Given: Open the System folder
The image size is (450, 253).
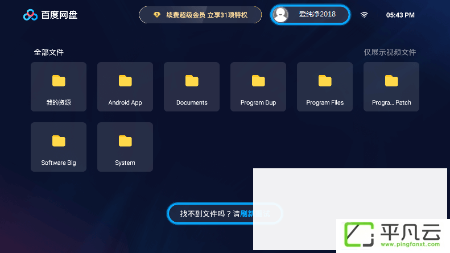Looking at the screenshot, I should (125, 147).
